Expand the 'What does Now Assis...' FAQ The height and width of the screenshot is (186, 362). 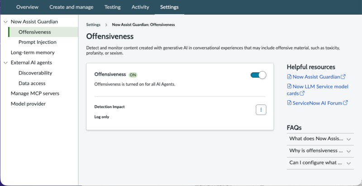[x=320, y=139]
